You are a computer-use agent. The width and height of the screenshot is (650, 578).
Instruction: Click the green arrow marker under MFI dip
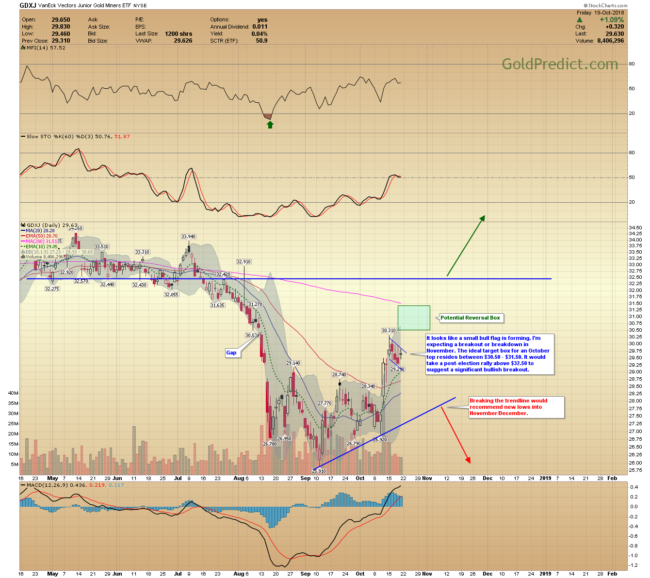[x=270, y=125]
